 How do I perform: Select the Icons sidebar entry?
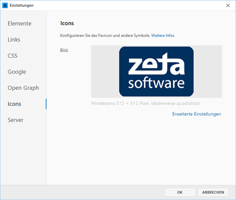click(x=14, y=104)
